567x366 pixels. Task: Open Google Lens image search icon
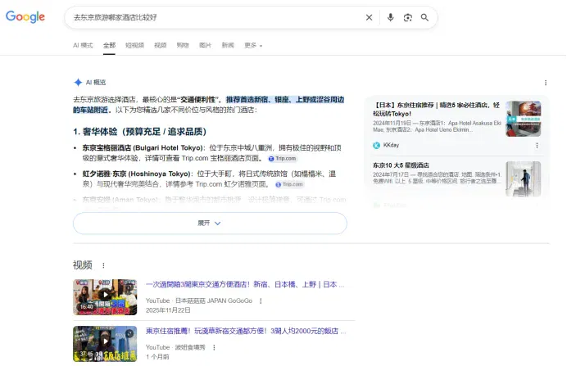tap(407, 17)
